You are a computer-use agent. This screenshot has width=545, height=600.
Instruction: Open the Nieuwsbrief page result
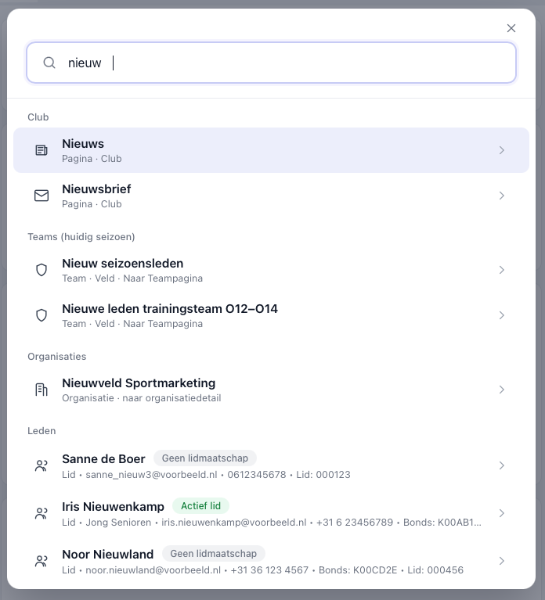click(271, 196)
